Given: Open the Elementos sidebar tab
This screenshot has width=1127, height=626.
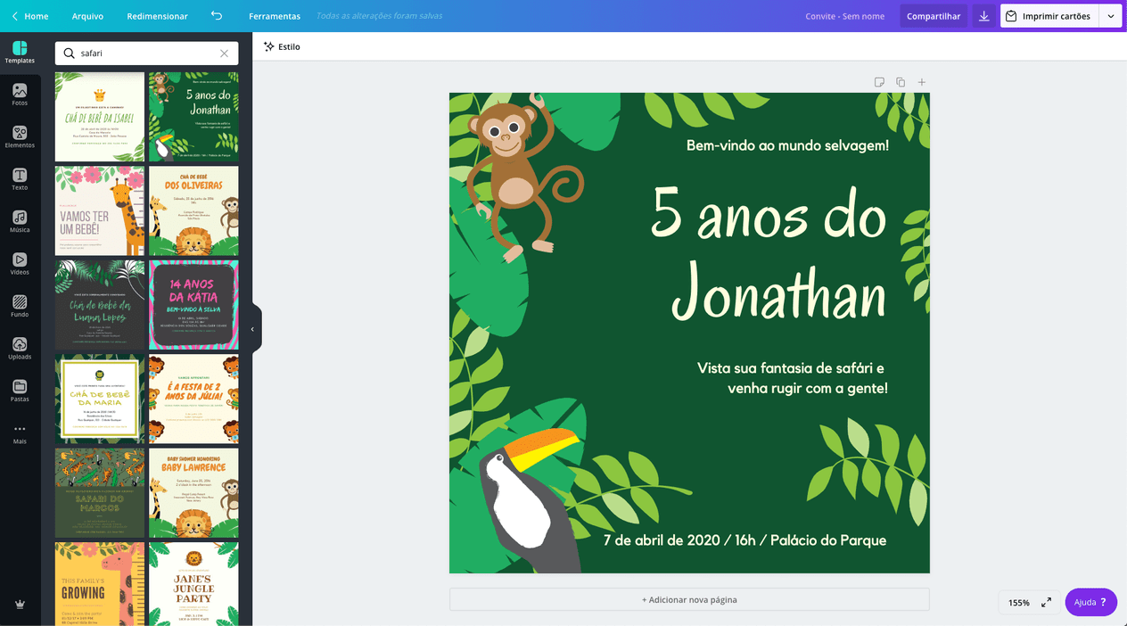Looking at the screenshot, I should [20, 136].
